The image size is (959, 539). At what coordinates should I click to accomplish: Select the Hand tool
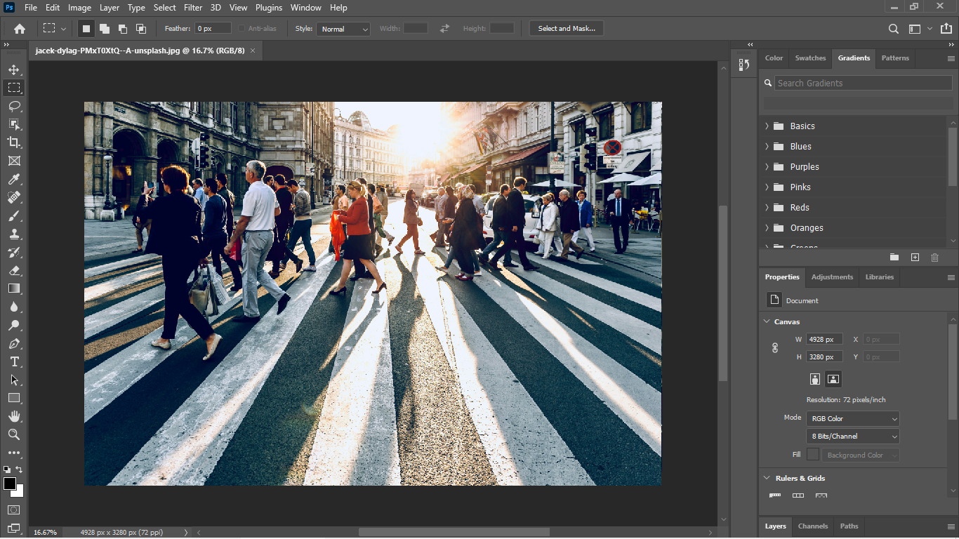14,415
